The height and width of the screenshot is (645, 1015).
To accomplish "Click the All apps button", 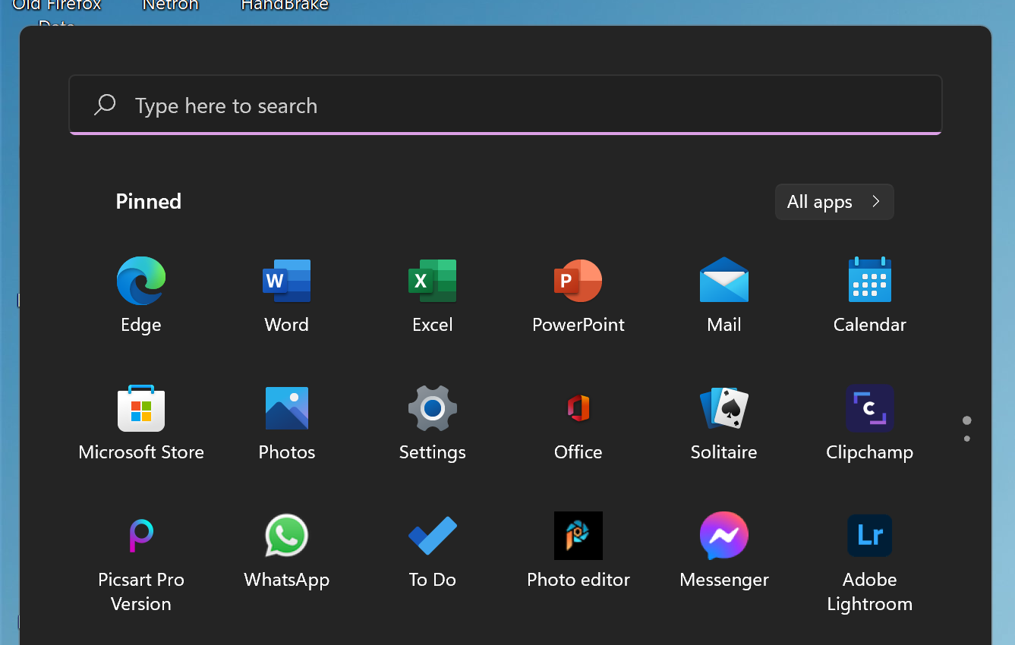I will 834,202.
